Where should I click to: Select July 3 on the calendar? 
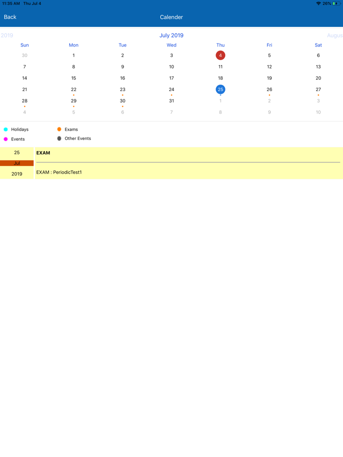click(x=171, y=55)
